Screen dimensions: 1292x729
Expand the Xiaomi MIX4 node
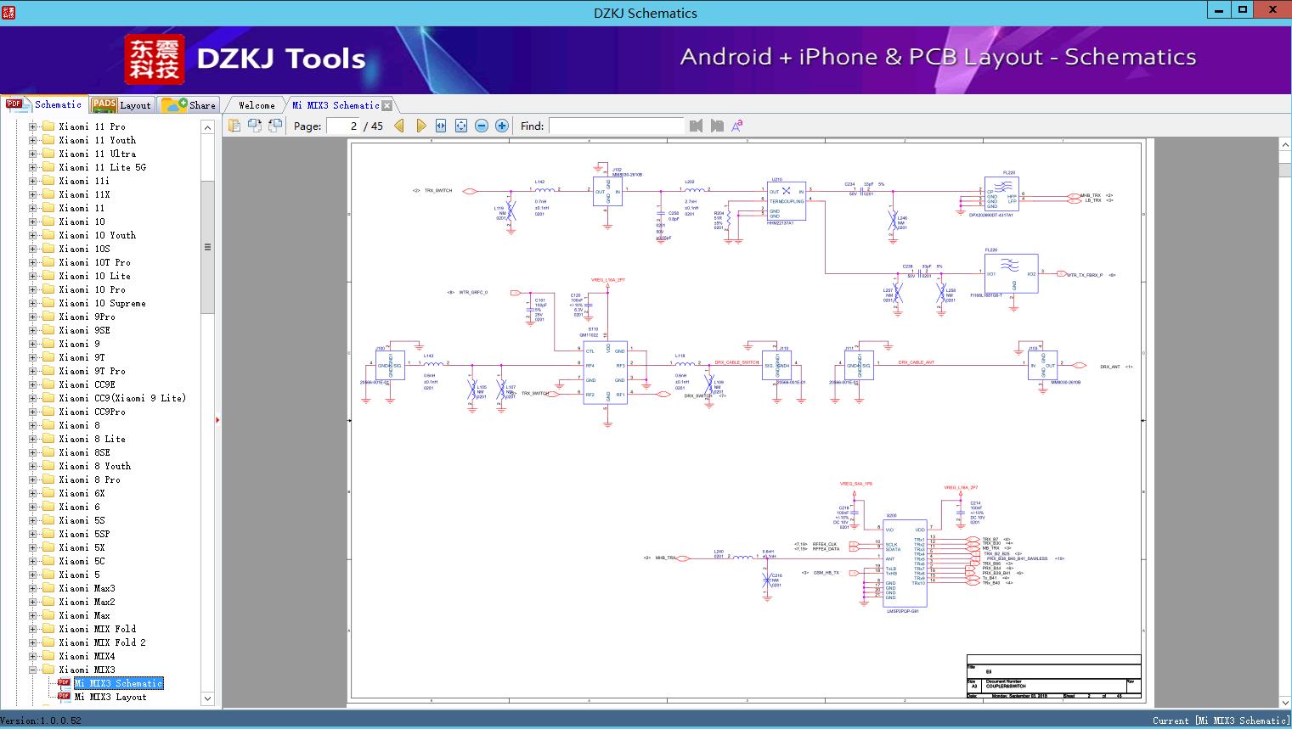click(33, 656)
